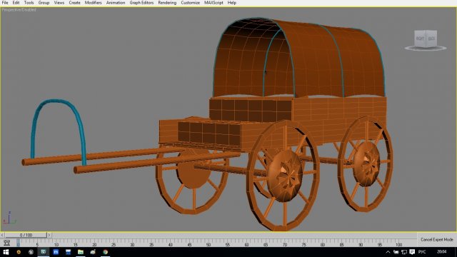Open the MAXScript menu
457x257 pixels.
click(x=214, y=3)
